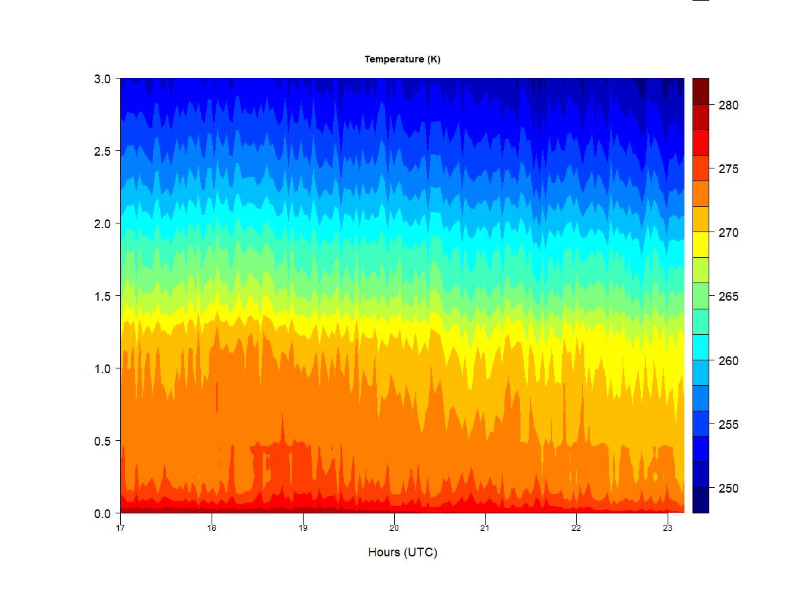
Task: Click the x-axis tick label 23
Action: [668, 527]
